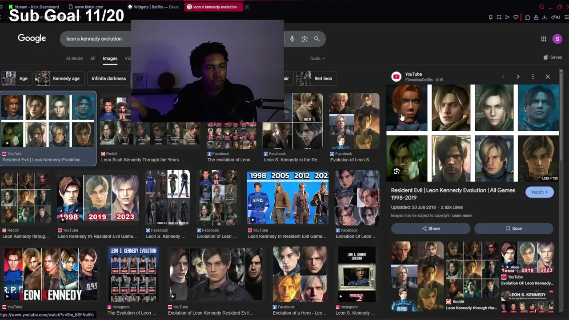The image size is (569, 320).
Task: Click the pinboard pin icon in browser toolbar
Action: click(x=491, y=17)
